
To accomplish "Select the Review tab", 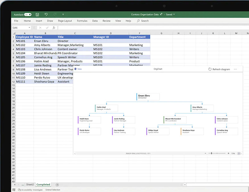I will (106, 21).
